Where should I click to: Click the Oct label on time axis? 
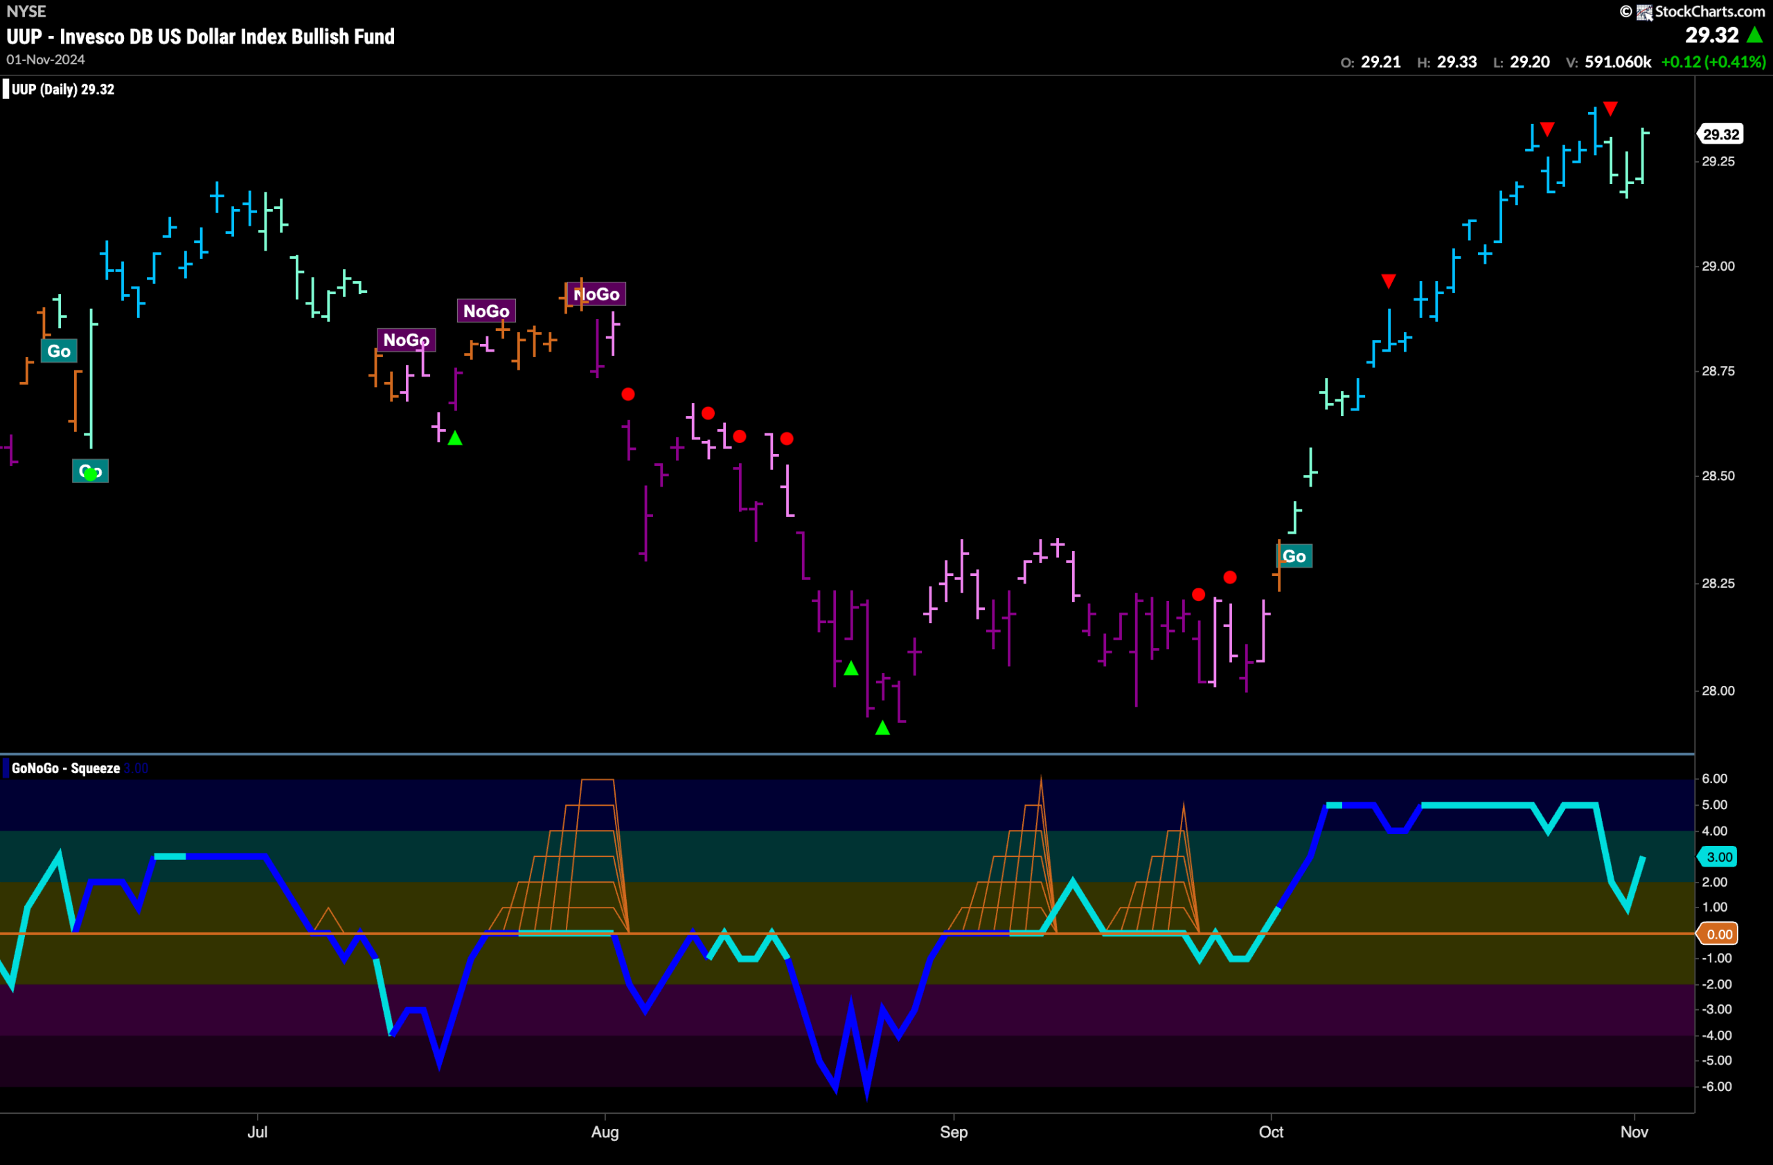coord(1271,1132)
